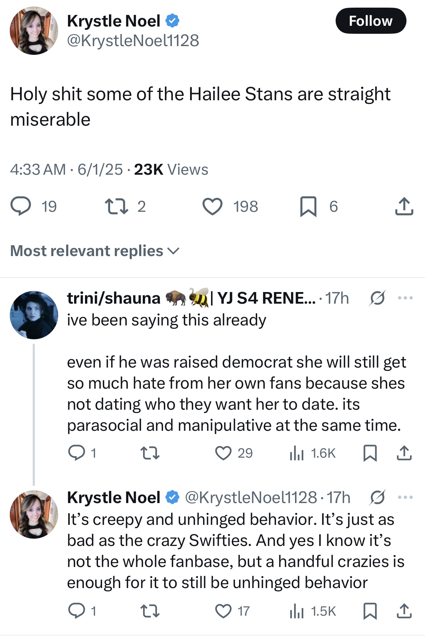Open Grok icon on trini/shauna's reply
Viewport: 425px width, 640px height.
point(377,298)
